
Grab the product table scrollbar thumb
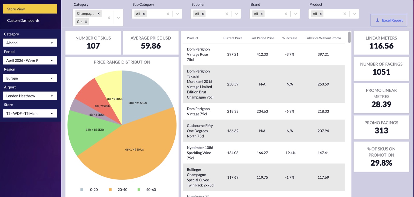(350, 37)
